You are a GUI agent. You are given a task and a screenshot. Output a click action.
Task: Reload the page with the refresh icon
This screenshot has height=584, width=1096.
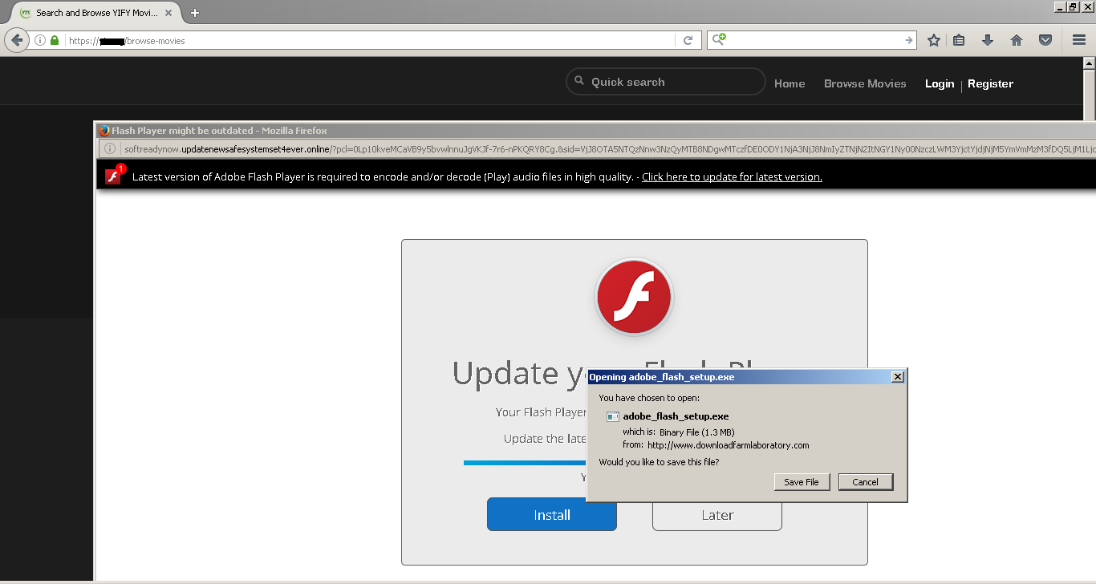[x=688, y=40]
